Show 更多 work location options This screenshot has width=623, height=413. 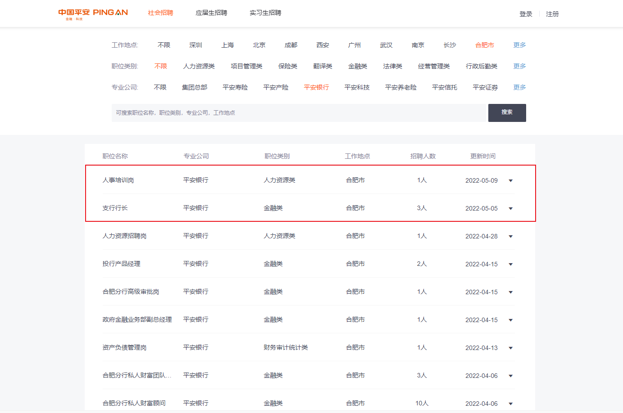point(519,45)
